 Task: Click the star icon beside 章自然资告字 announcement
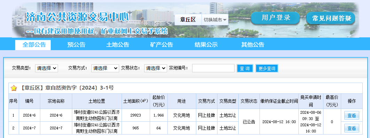[14, 88]
